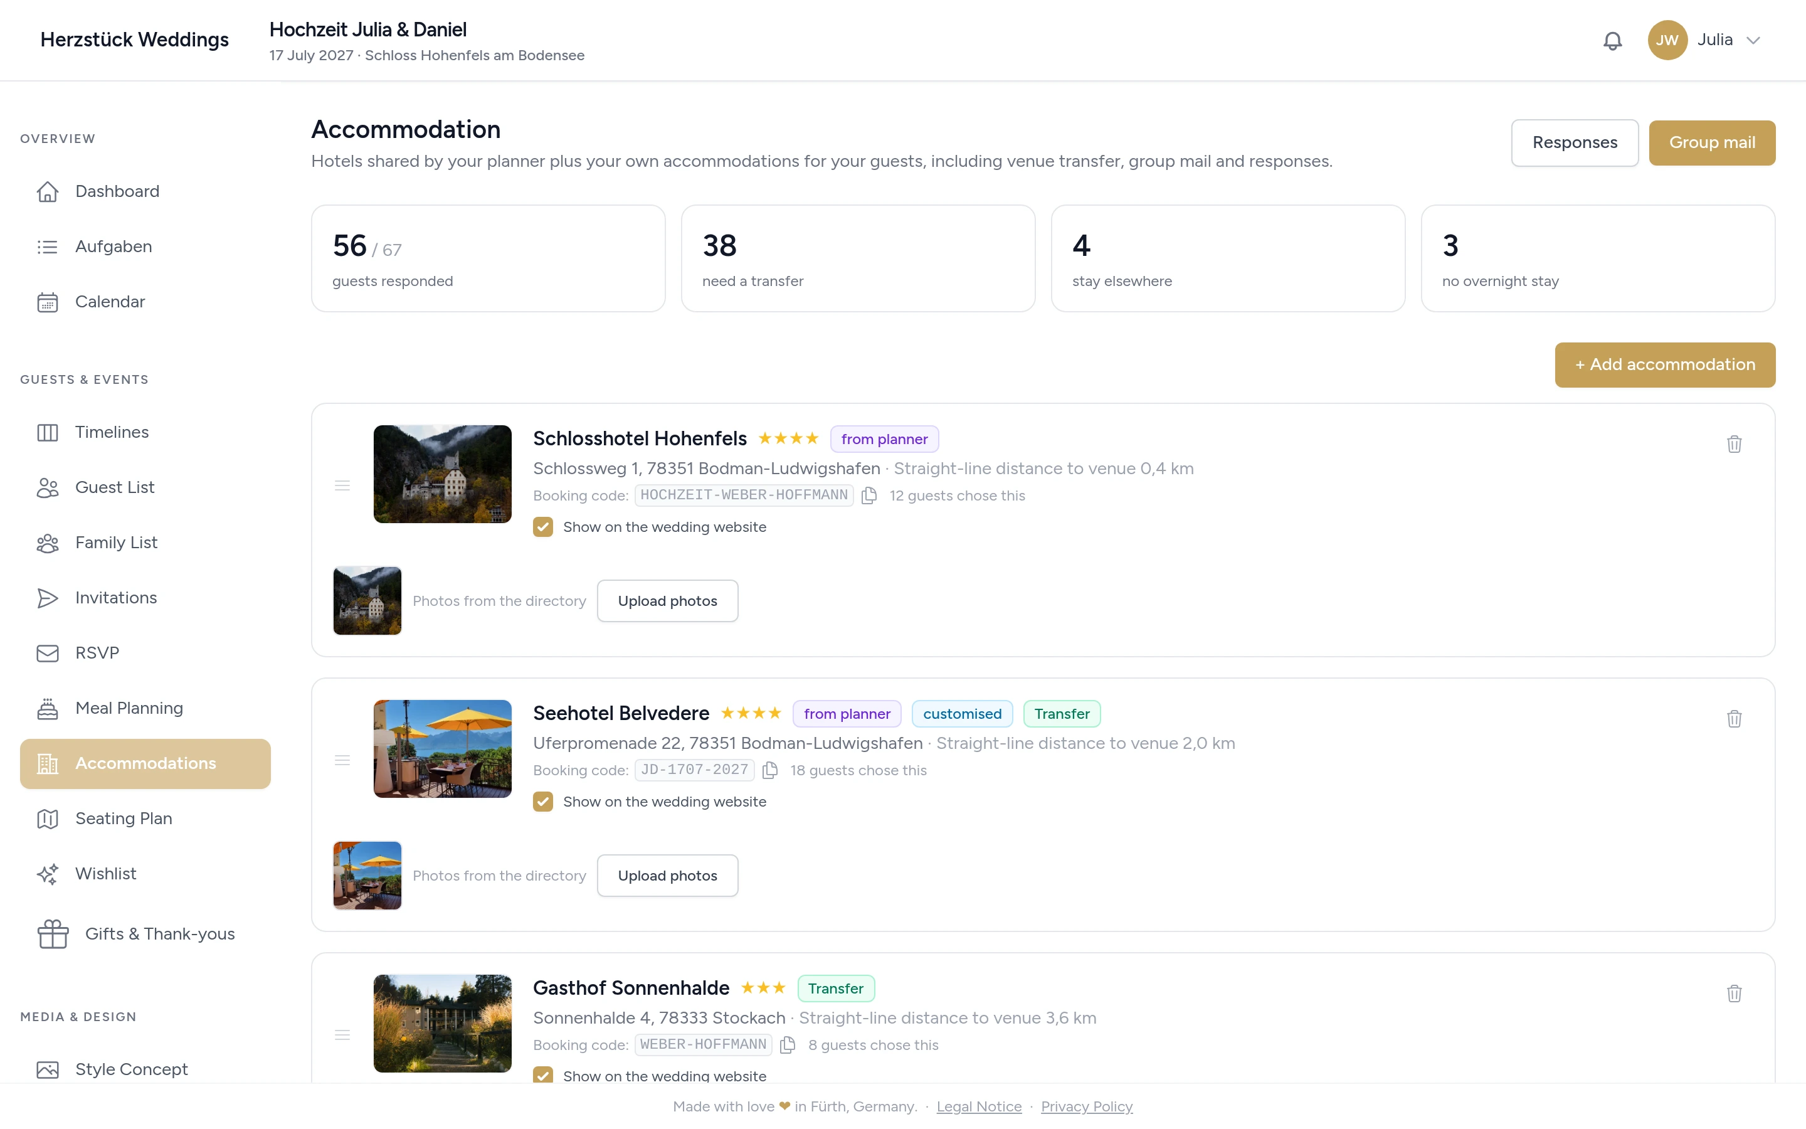Screen dimensions: 1806x1129
Task: Open the Calendar sidebar item
Action: coord(145,302)
